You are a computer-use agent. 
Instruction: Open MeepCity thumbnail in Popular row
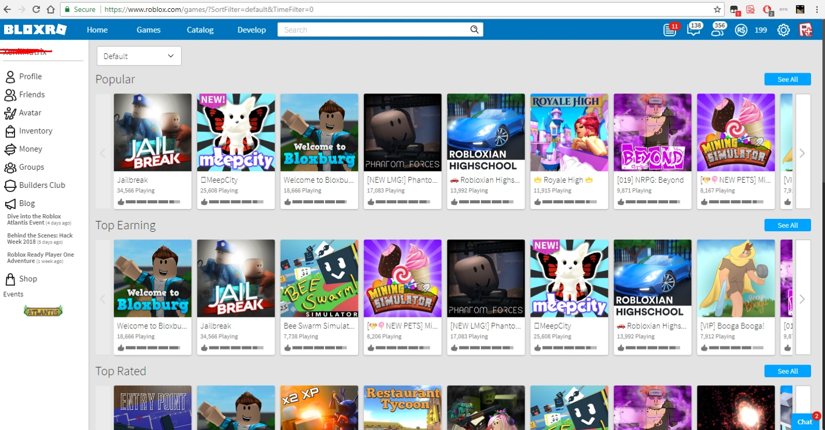point(236,132)
